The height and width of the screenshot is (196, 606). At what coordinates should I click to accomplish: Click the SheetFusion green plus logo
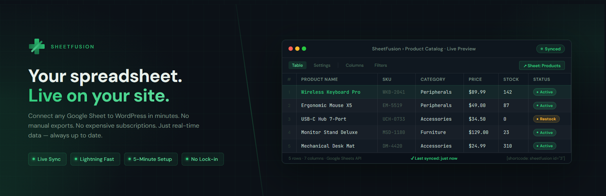pyautogui.click(x=37, y=46)
